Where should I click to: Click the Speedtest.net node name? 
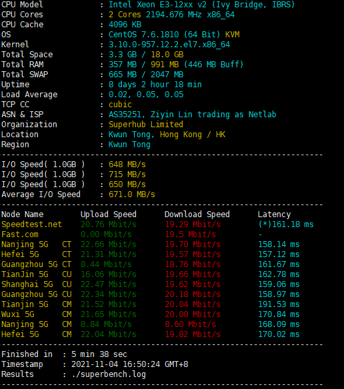pyautogui.click(x=31, y=224)
